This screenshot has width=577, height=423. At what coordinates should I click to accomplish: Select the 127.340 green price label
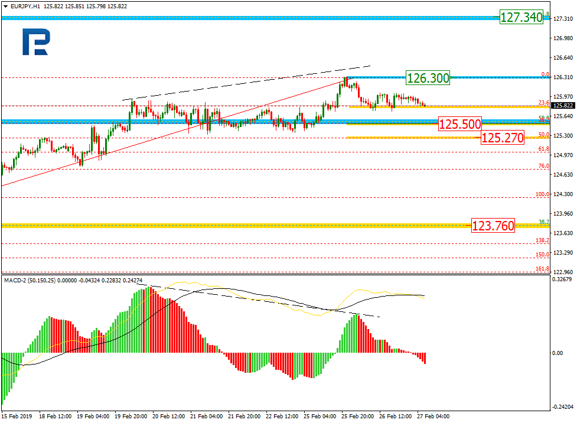coord(521,17)
